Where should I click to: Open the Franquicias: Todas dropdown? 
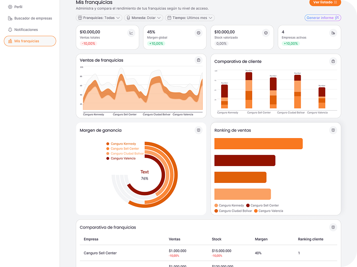[99, 18]
